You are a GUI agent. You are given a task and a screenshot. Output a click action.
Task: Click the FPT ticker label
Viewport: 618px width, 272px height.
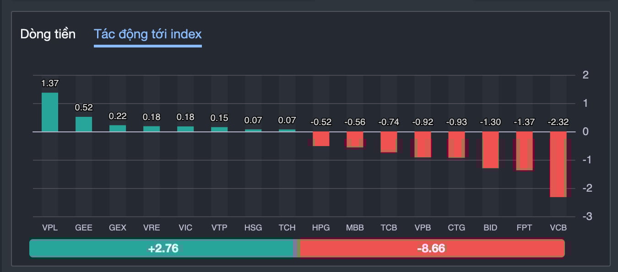(524, 227)
